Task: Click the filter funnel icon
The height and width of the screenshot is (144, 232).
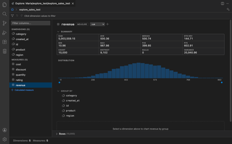Action: (12, 16)
